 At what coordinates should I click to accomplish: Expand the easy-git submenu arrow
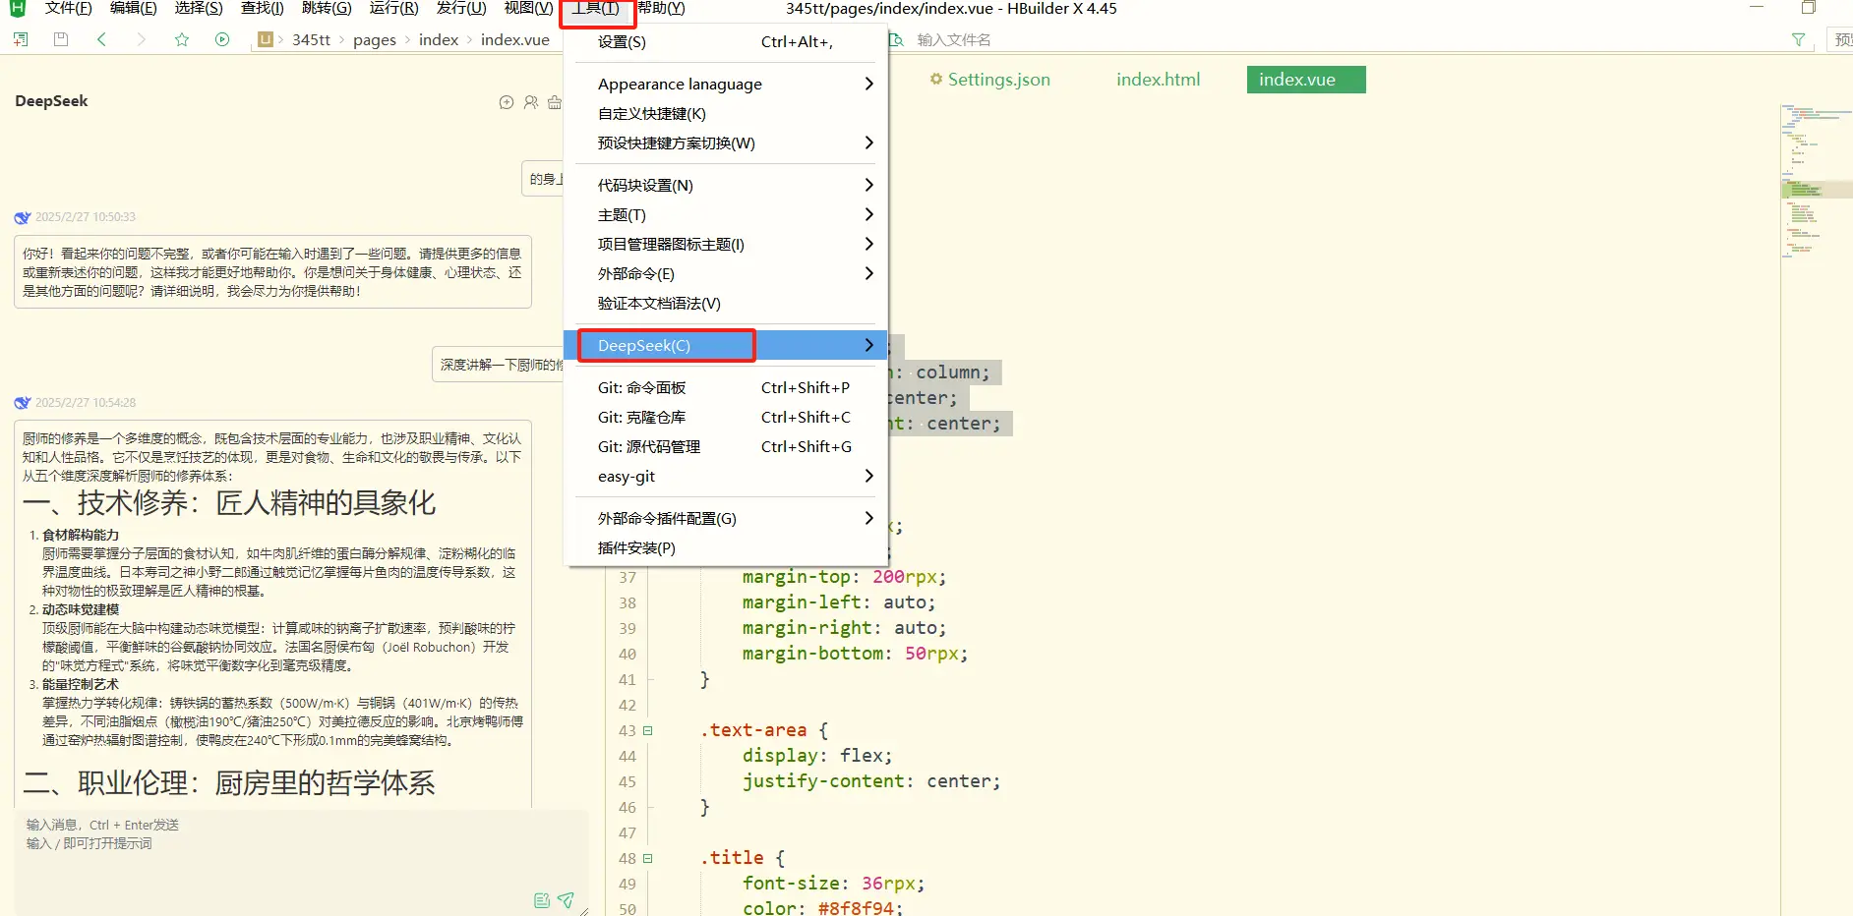point(868,476)
